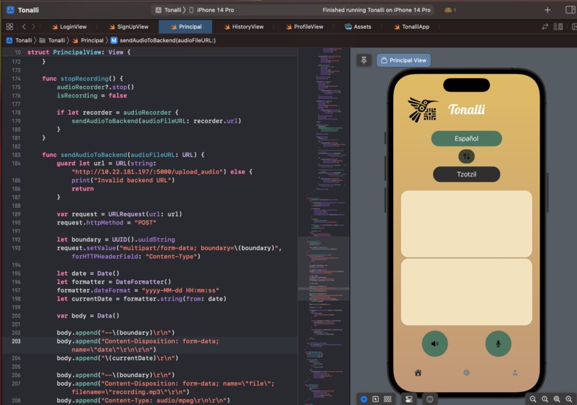Switch to the SignUpView tab
This screenshot has width=577, height=405.
pyautogui.click(x=128, y=27)
